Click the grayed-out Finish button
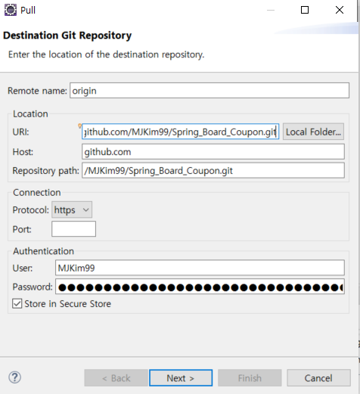 250,378
